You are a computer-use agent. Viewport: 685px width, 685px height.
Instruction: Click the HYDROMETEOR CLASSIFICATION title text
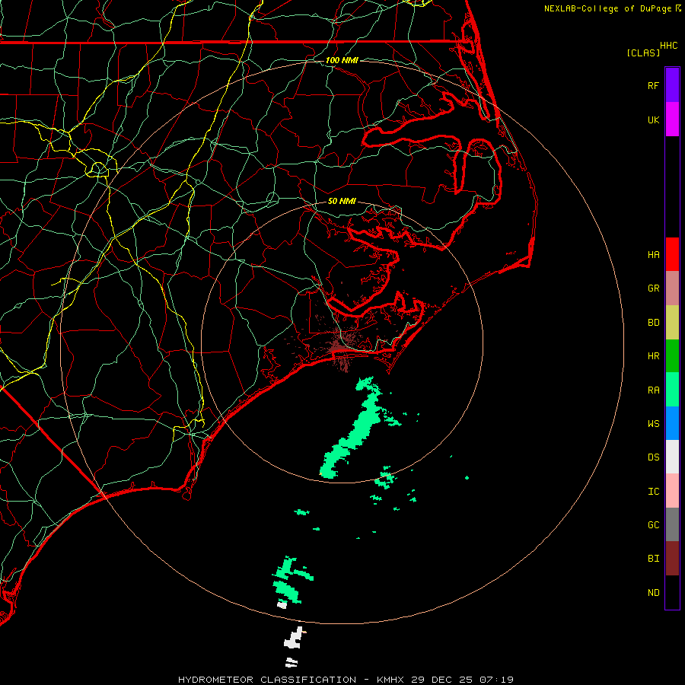267,680
